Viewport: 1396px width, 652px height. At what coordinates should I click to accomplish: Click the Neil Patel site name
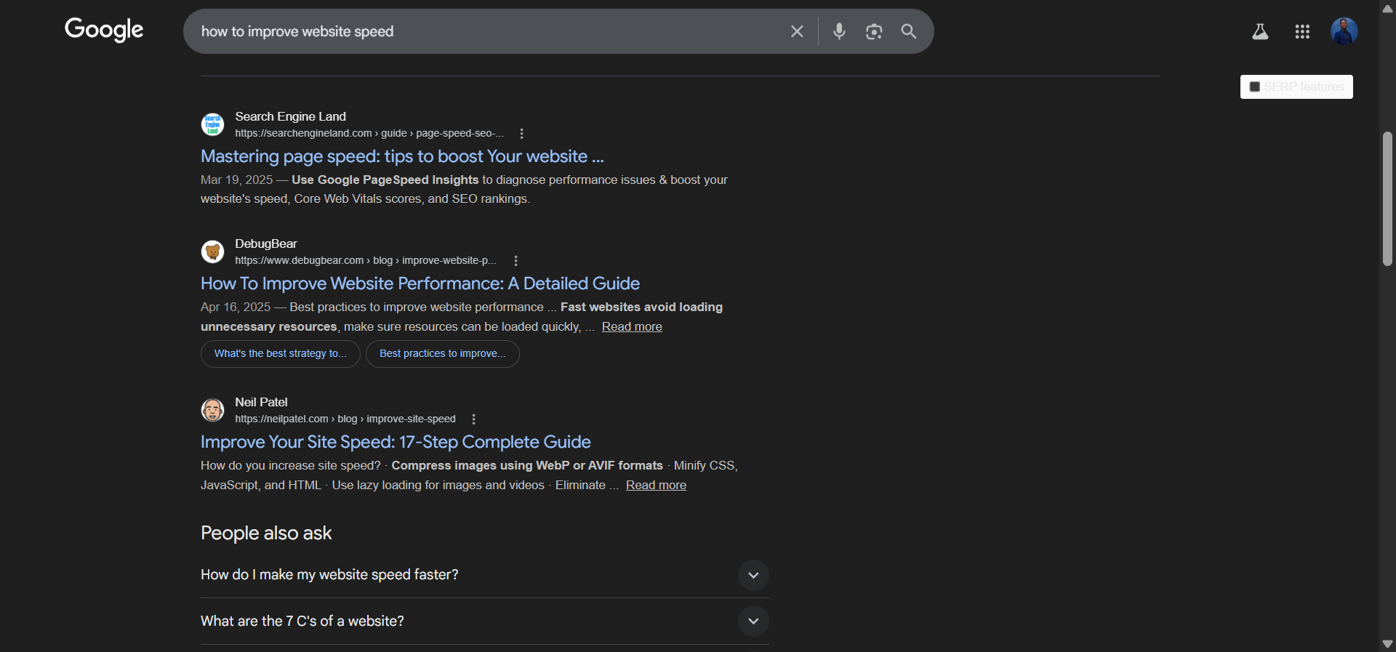[261, 402]
